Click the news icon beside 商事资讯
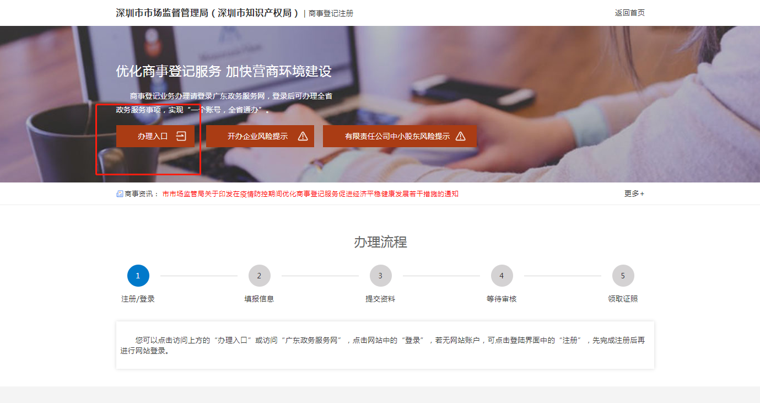Image resolution: width=760 pixels, height=403 pixels. (120, 194)
